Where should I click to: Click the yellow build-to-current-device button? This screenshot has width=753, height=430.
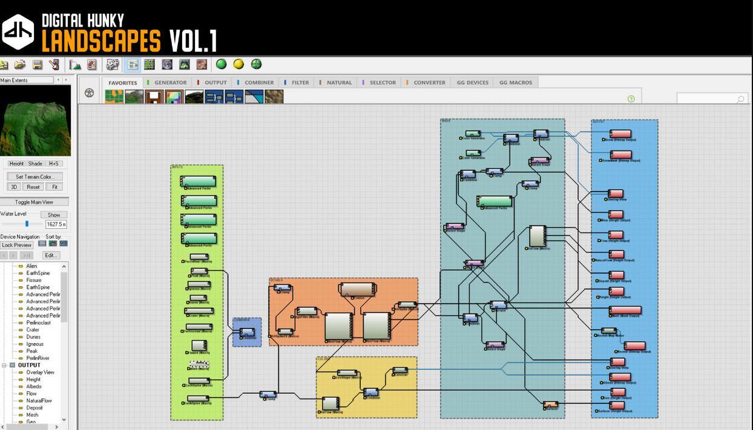(x=238, y=64)
